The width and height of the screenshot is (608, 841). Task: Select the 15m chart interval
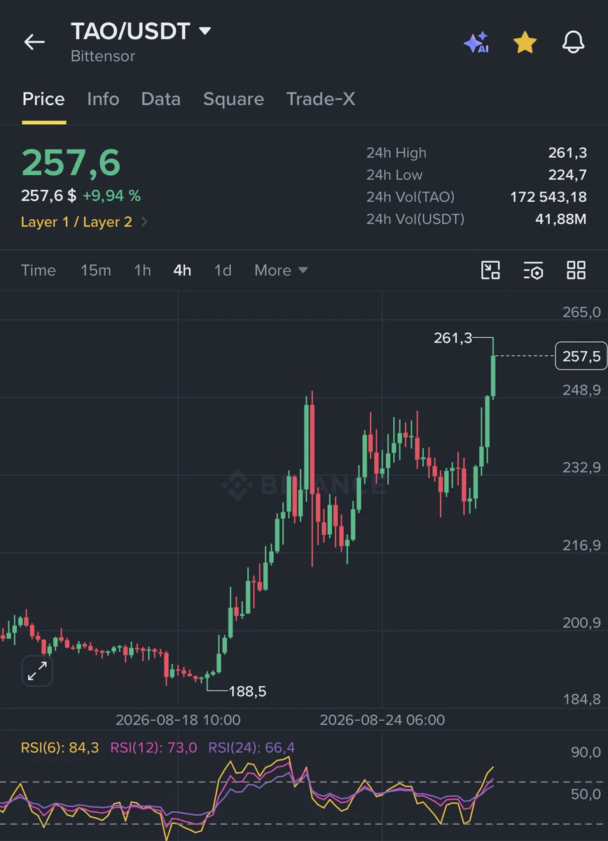pyautogui.click(x=96, y=270)
